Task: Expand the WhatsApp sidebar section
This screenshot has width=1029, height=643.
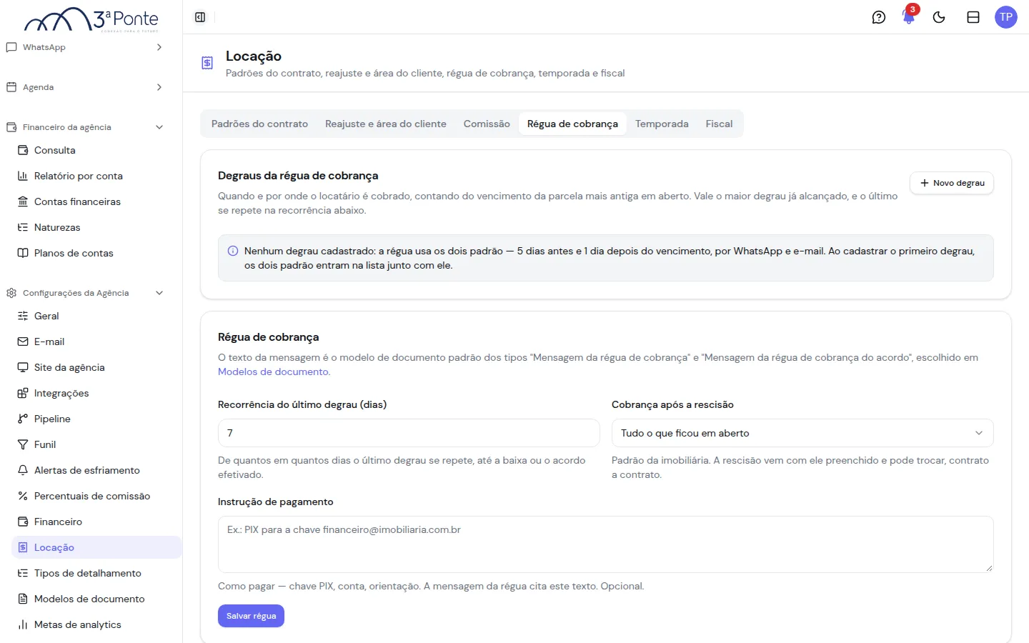Action: [84, 47]
